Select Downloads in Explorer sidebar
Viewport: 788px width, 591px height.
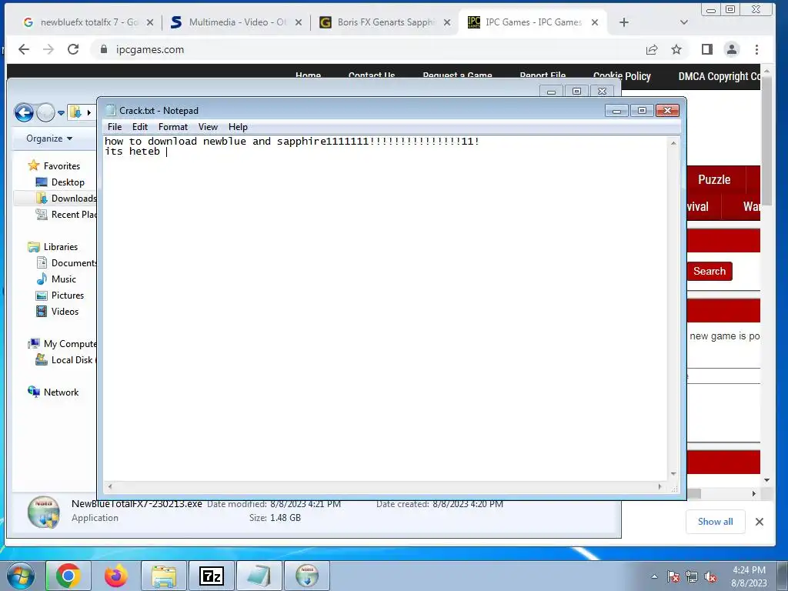66,198
